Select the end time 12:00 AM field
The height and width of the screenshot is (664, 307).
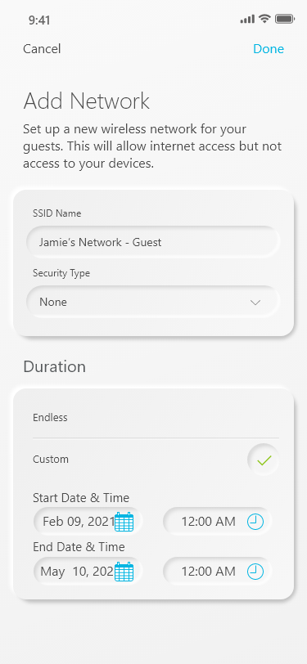[217, 572]
